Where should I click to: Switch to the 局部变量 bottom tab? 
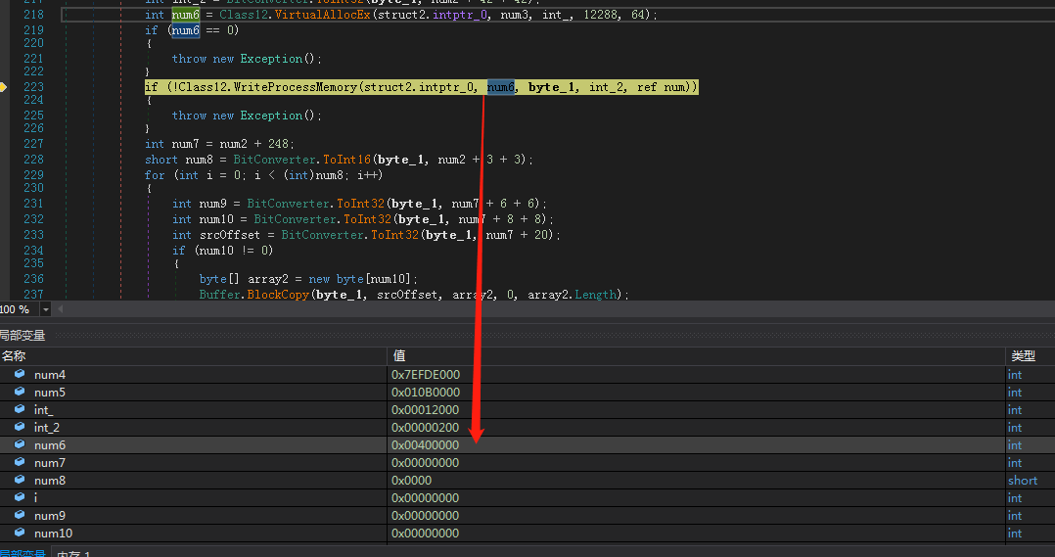(23, 554)
